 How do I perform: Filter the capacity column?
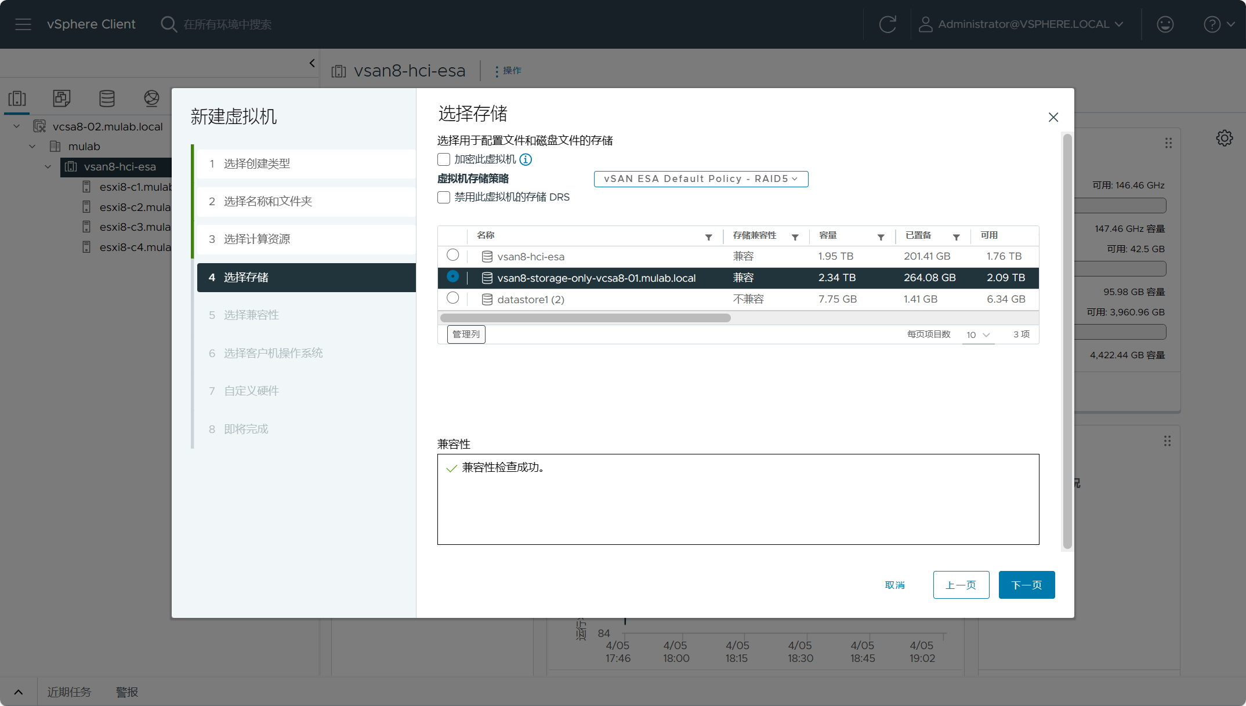(x=881, y=237)
